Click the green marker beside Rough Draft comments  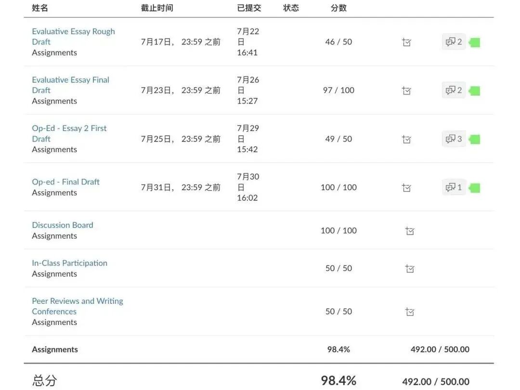click(475, 42)
